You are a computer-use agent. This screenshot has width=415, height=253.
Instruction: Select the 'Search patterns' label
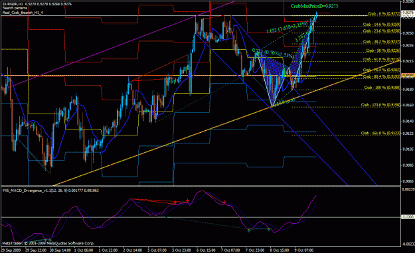click(x=15, y=8)
